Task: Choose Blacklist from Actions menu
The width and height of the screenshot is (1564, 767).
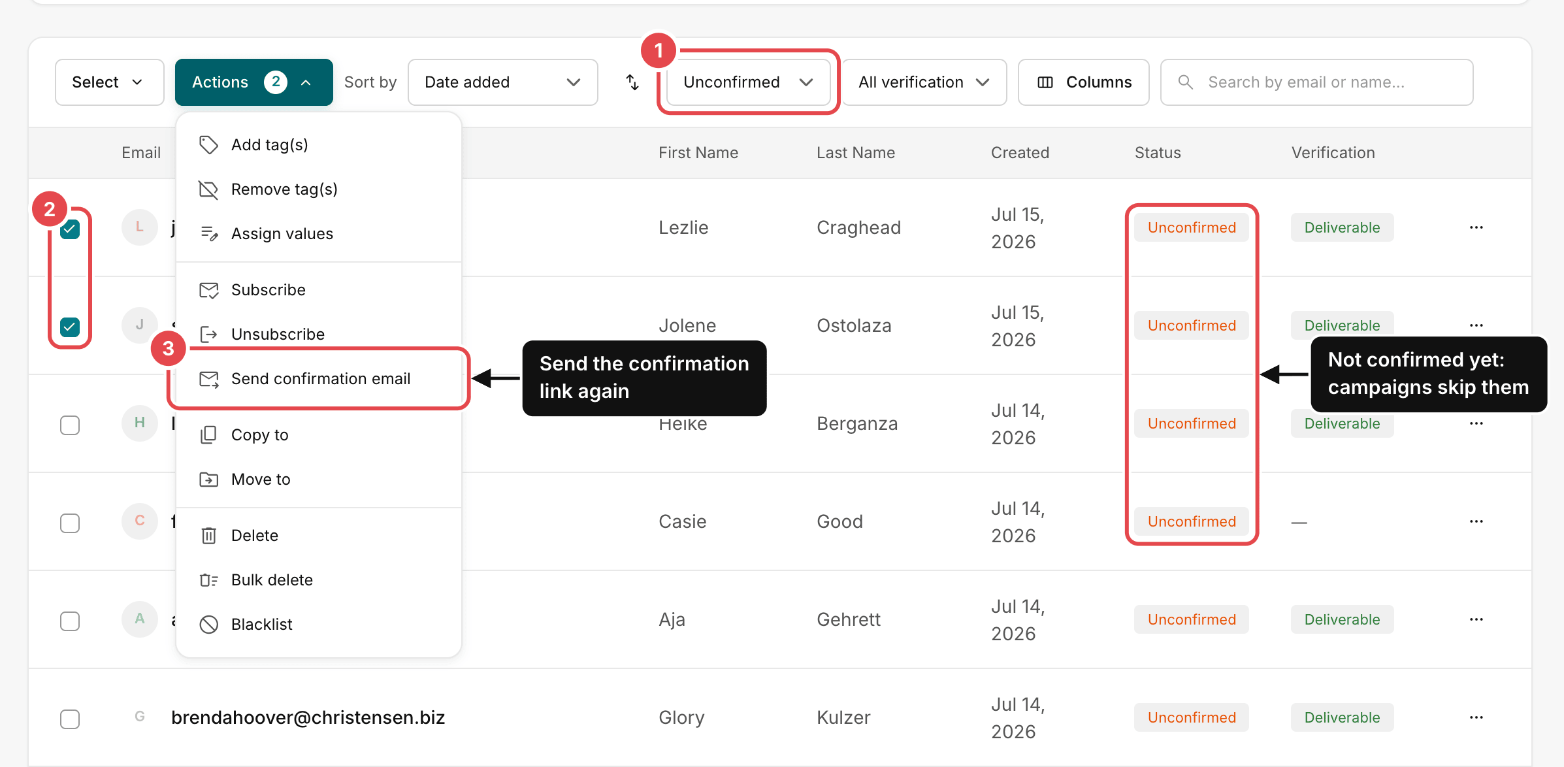Action: [x=319, y=625]
